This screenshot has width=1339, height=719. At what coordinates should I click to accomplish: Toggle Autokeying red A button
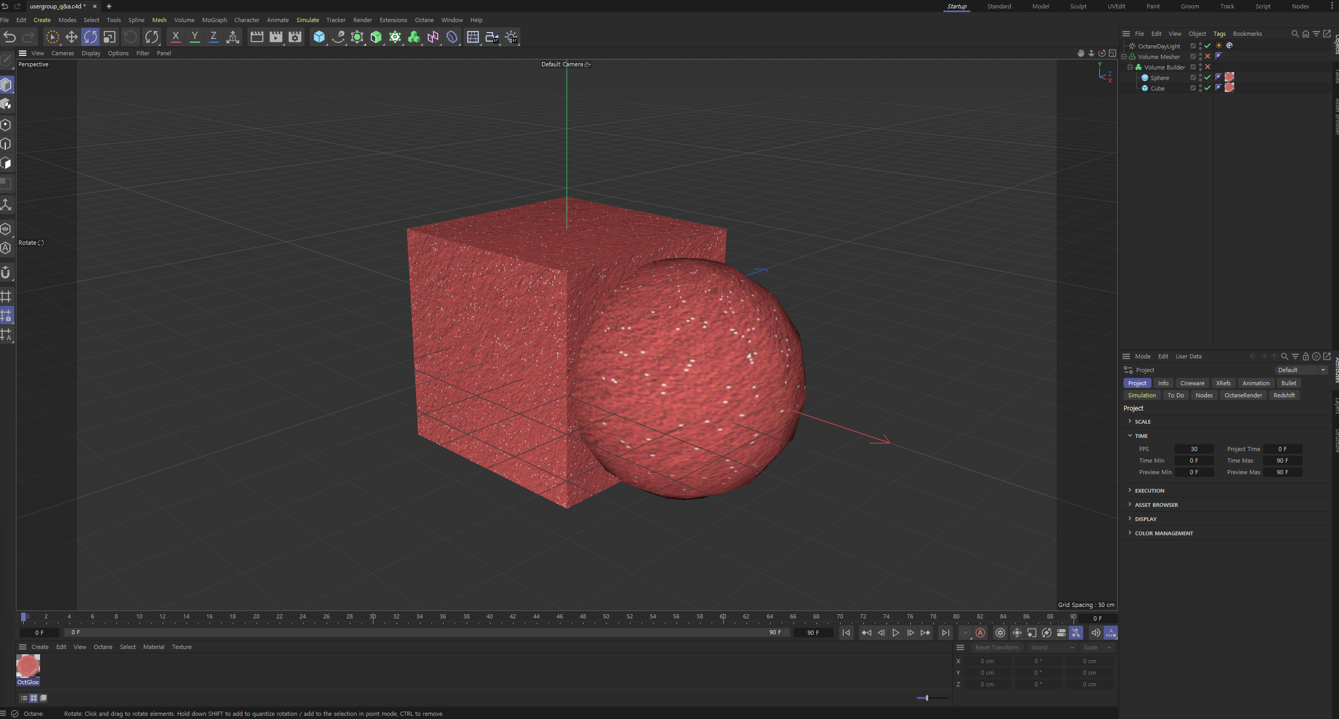(x=980, y=633)
